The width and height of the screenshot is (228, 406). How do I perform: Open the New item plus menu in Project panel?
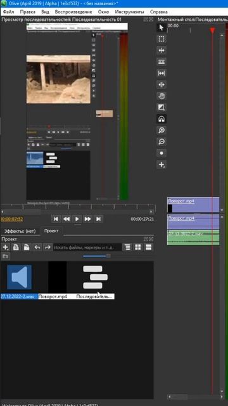(x=5, y=247)
